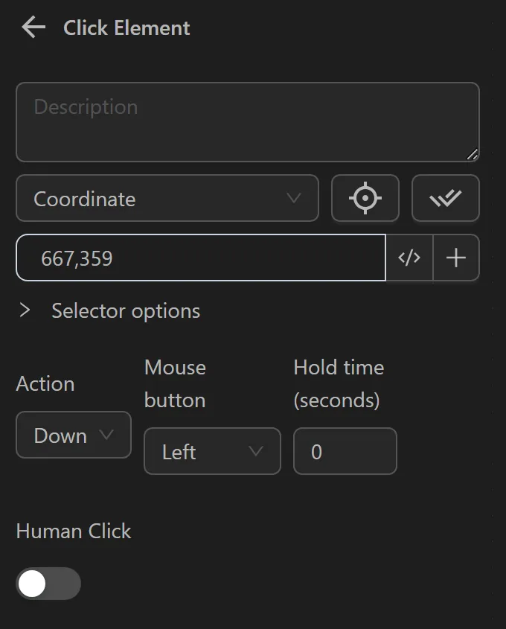This screenshot has width=506, height=629.
Task: Click the chevron inside the Mouse button dropdown
Action: pyautogui.click(x=257, y=451)
